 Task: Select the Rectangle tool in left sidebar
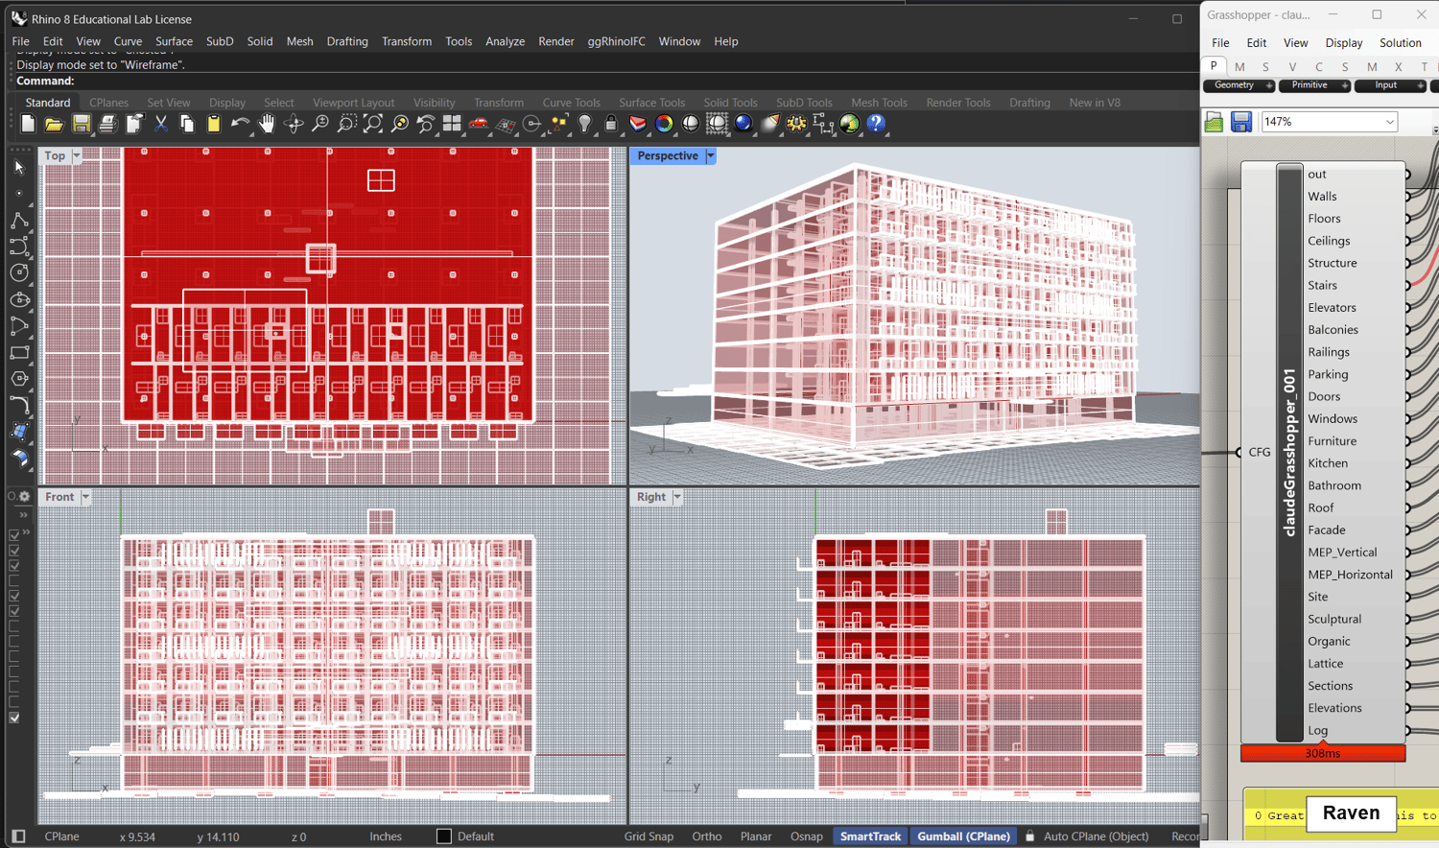click(x=19, y=353)
